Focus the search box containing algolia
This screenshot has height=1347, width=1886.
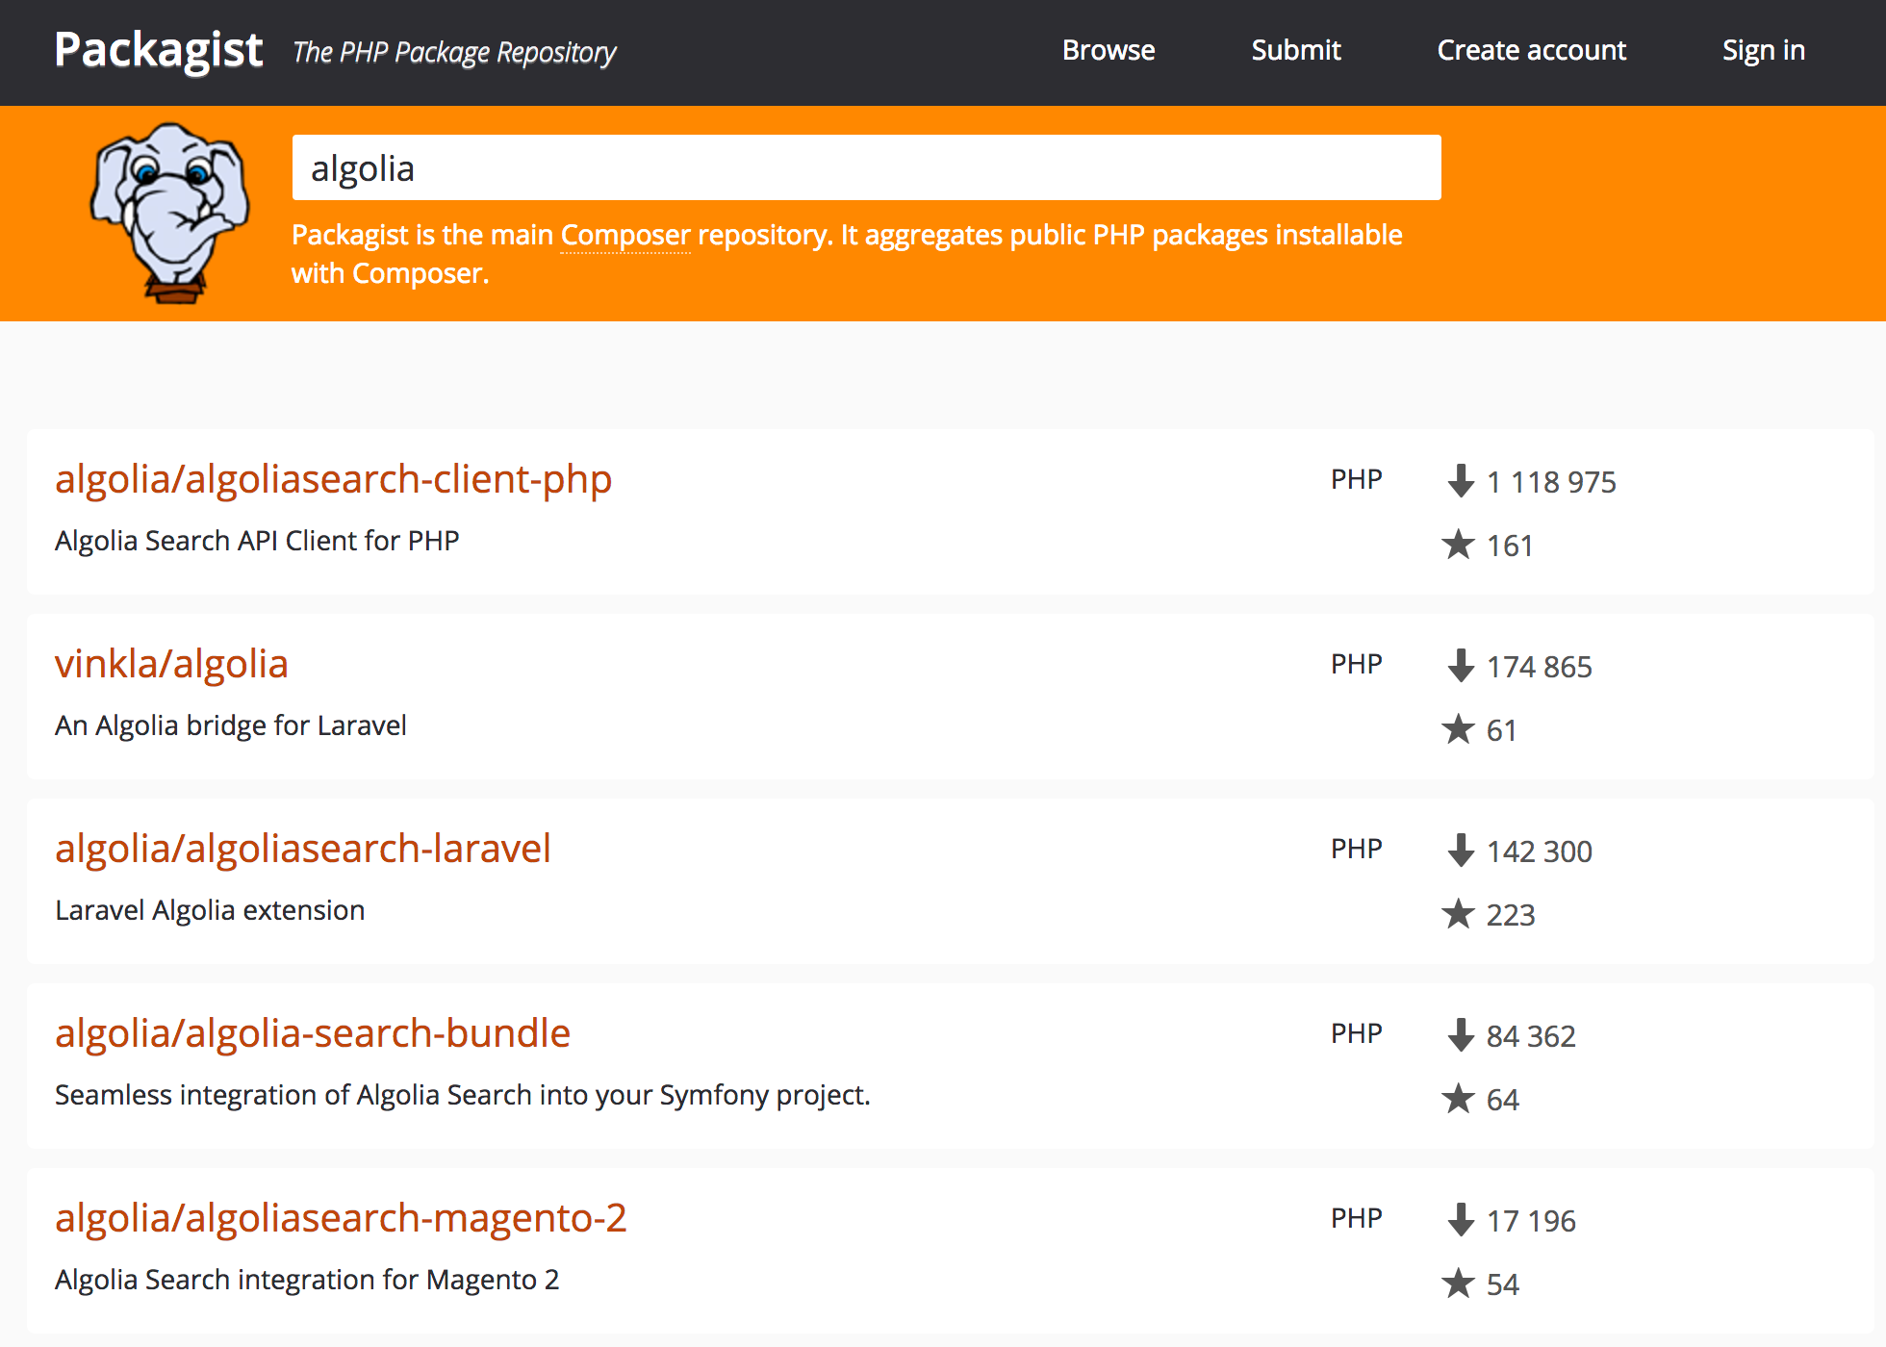coord(866,167)
